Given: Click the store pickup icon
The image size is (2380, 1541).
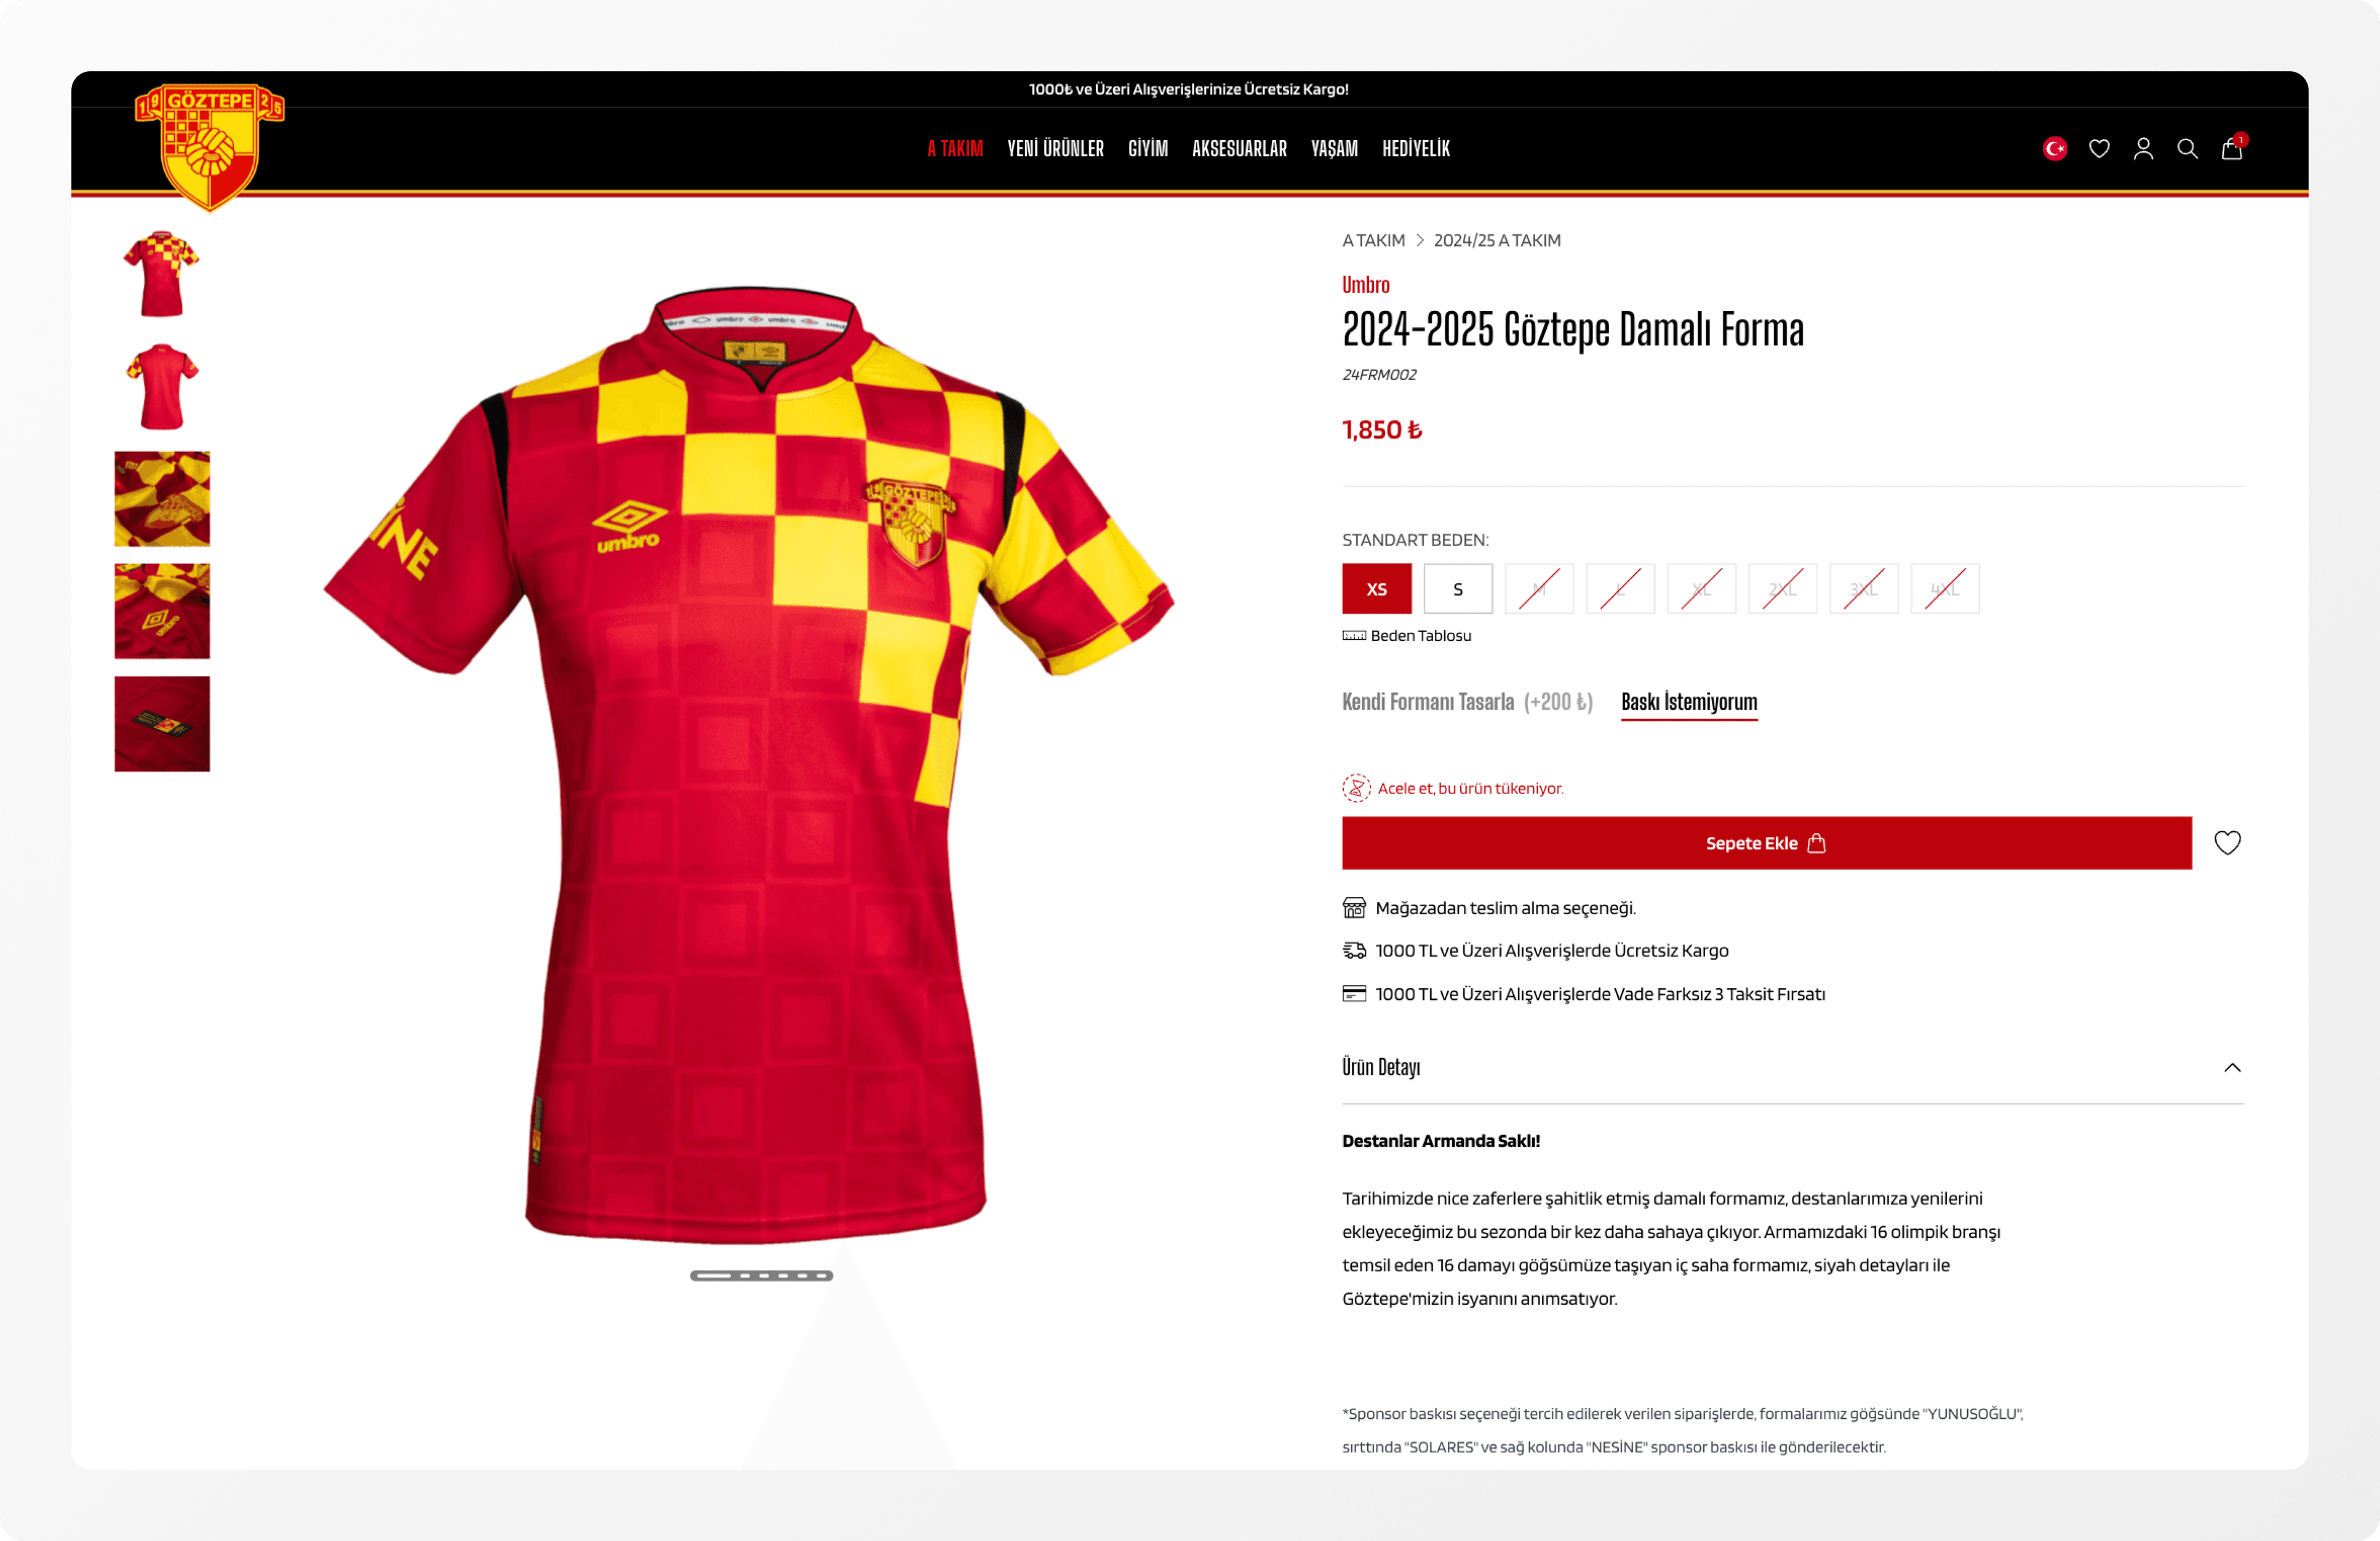Looking at the screenshot, I should tap(1354, 908).
